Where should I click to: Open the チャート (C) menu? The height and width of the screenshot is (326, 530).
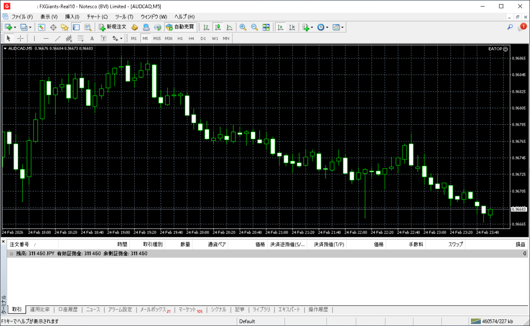coord(97,17)
